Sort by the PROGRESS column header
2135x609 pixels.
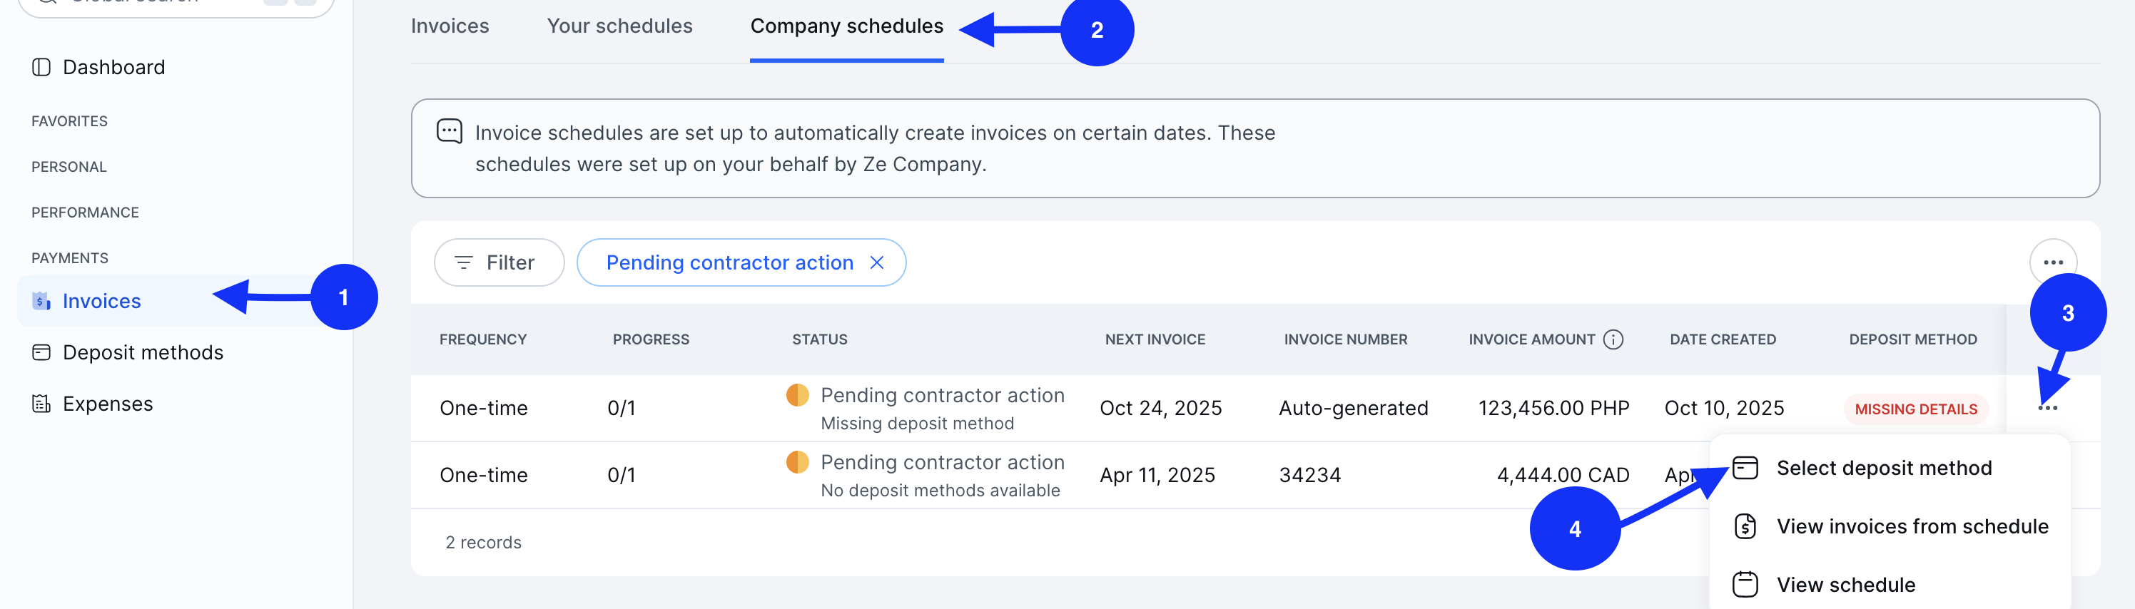[651, 339]
